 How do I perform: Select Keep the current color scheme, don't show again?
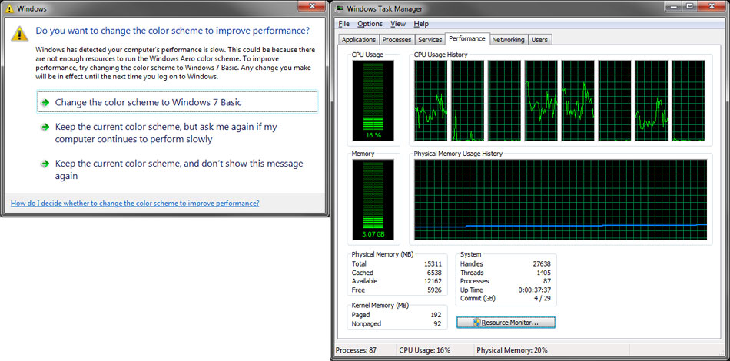177,170
